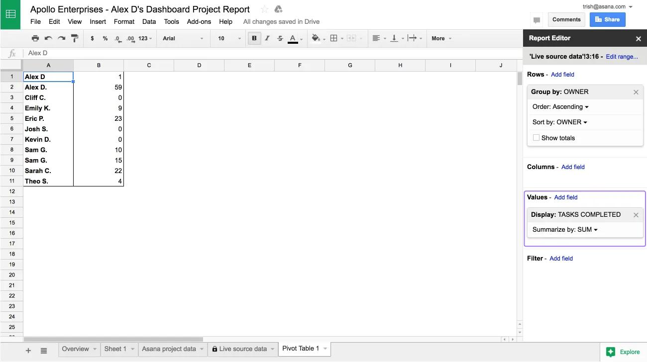
Task: Click the blue Share button
Action: click(607, 19)
